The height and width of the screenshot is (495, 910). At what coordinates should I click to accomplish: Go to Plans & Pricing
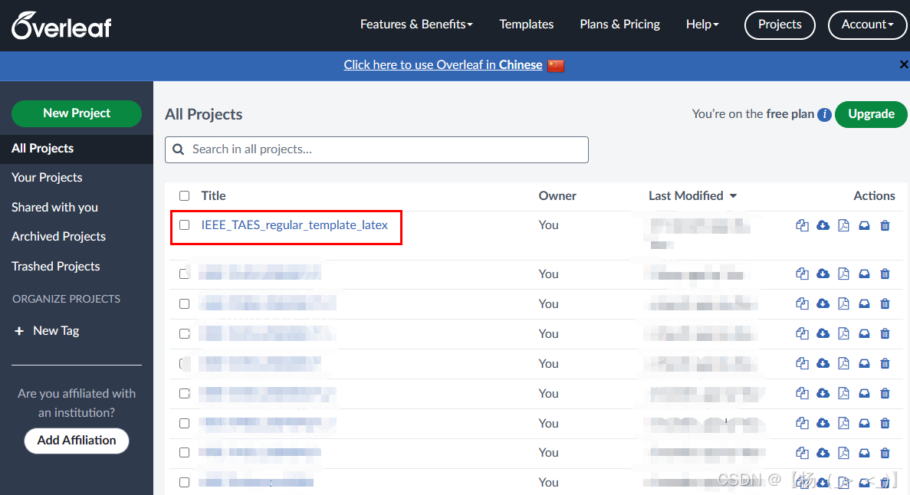point(619,25)
